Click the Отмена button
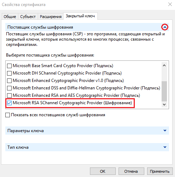175x177 pixels. [131, 171]
